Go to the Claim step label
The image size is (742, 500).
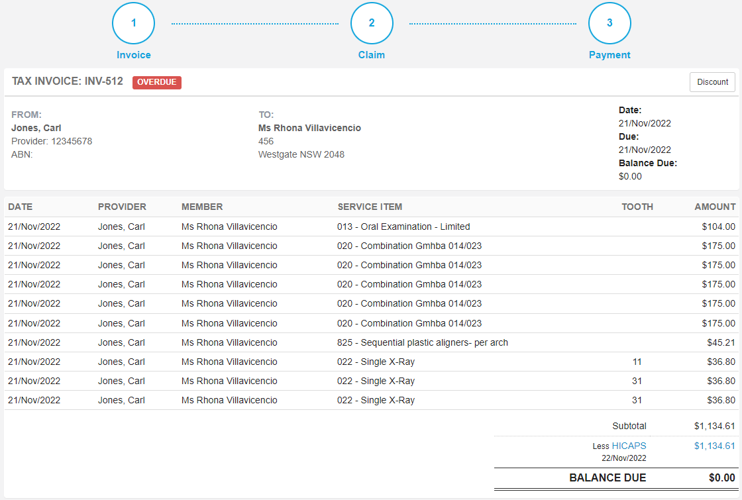(x=372, y=55)
